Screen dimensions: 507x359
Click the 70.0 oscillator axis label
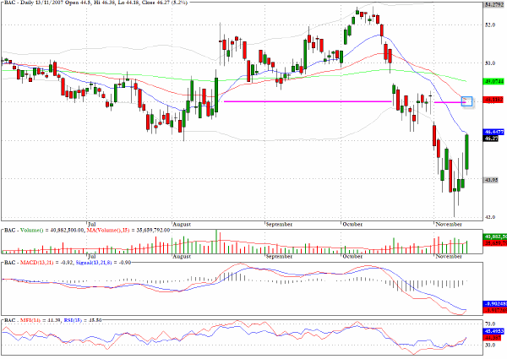(x=490, y=324)
